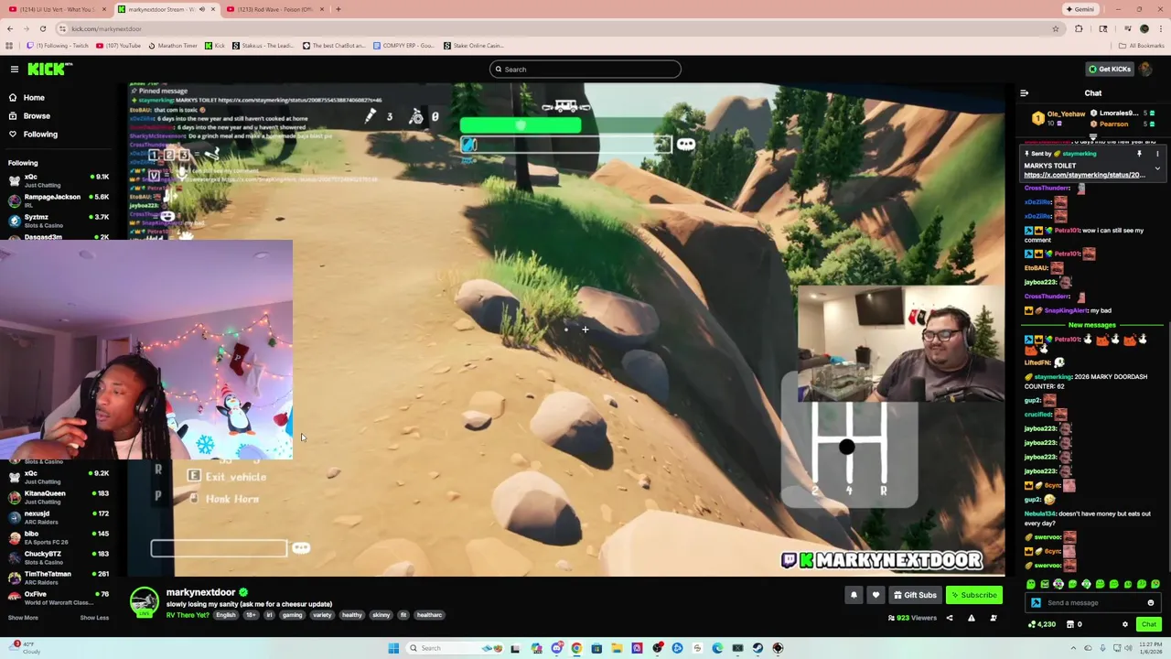Click the Kick logo

pyautogui.click(x=49, y=70)
